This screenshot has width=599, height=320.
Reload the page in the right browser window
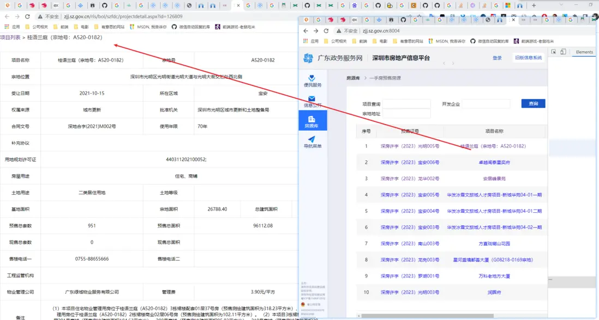pyautogui.click(x=326, y=31)
